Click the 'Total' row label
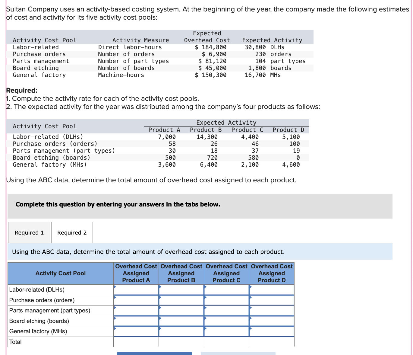The width and height of the screenshot is (413, 355). coord(15,342)
